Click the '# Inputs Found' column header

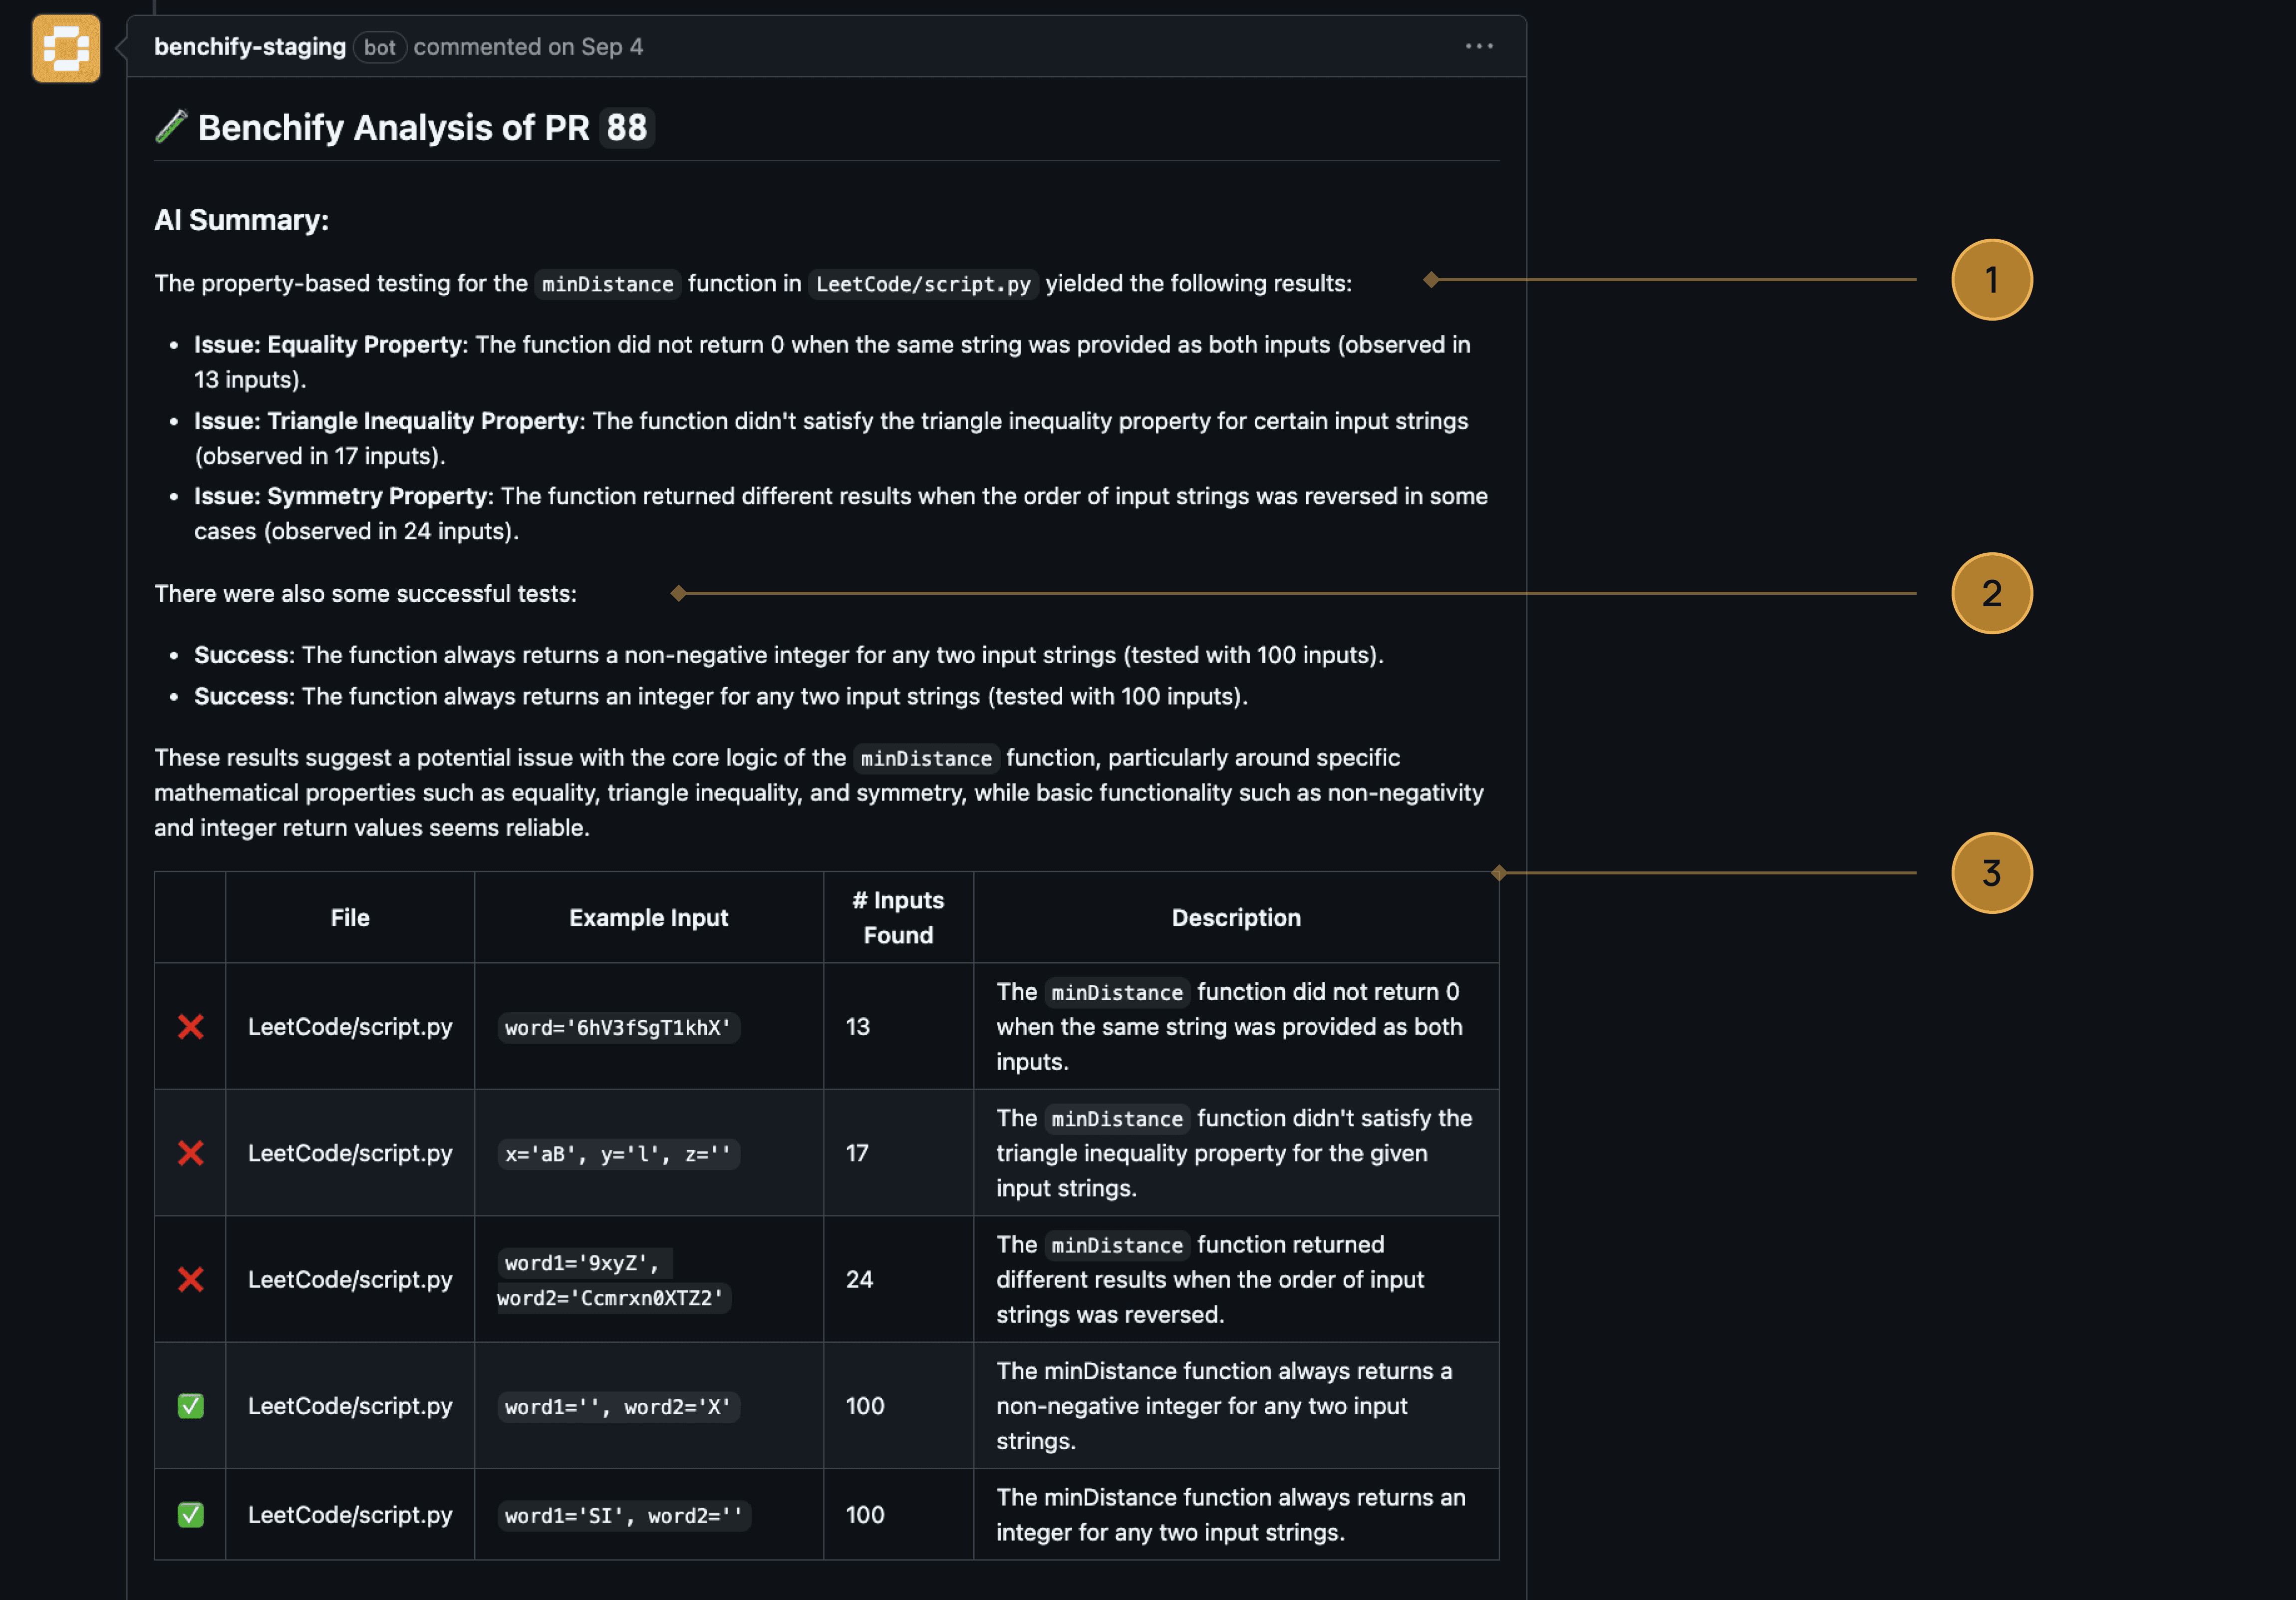tap(897, 917)
